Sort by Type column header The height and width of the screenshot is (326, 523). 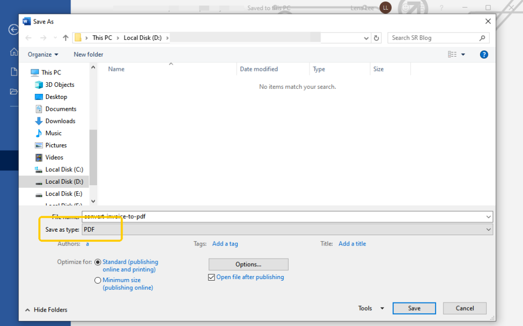(319, 69)
